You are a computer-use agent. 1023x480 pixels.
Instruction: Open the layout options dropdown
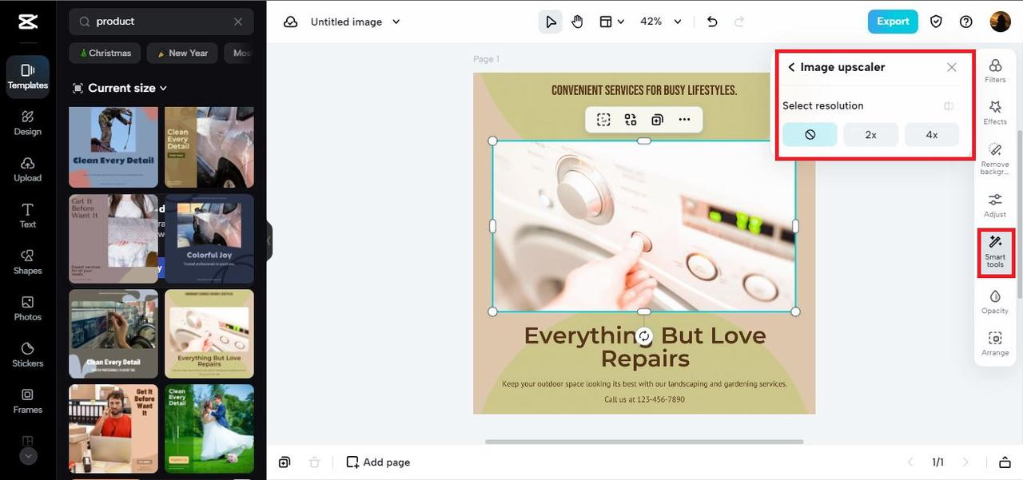(612, 22)
